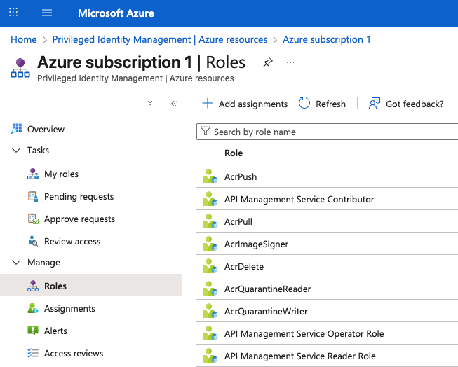Viewport: 458px width, 367px height.
Task: Open Overview in the sidebar
Action: 46,130
